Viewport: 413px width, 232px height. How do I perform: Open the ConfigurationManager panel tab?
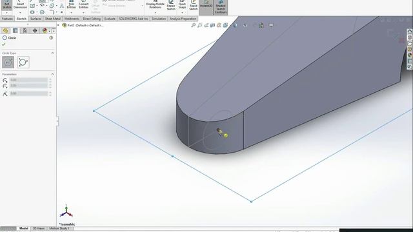pos(25,31)
